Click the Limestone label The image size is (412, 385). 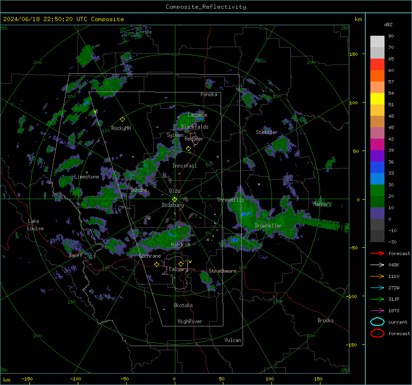click(x=87, y=177)
